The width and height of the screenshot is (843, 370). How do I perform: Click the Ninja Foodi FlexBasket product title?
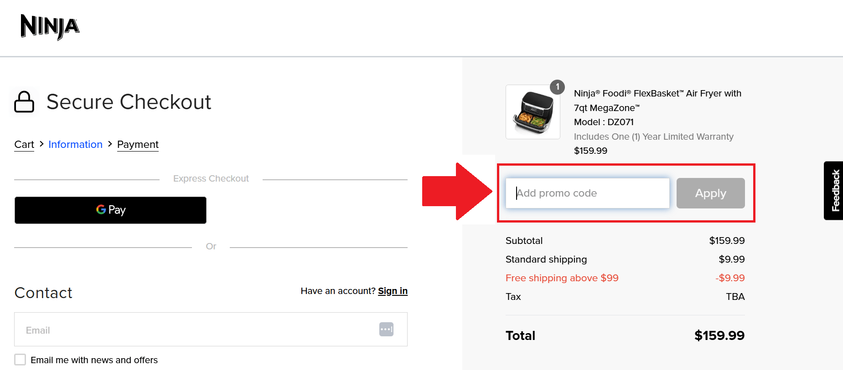[x=657, y=101]
